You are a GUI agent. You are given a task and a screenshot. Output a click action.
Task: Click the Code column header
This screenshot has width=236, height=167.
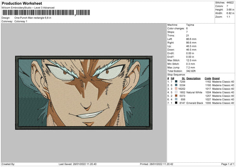[208, 78]
